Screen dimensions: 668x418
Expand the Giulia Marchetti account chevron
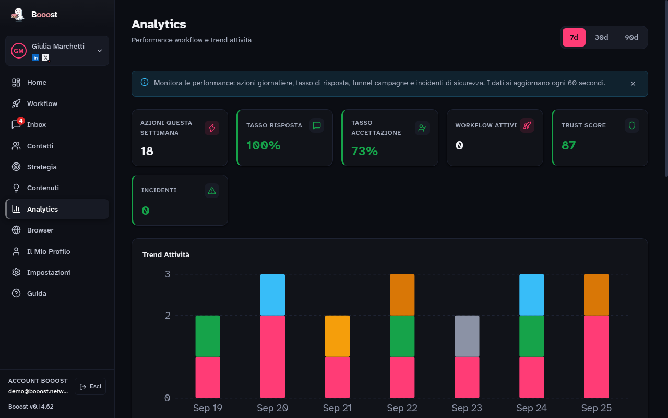coord(99,51)
